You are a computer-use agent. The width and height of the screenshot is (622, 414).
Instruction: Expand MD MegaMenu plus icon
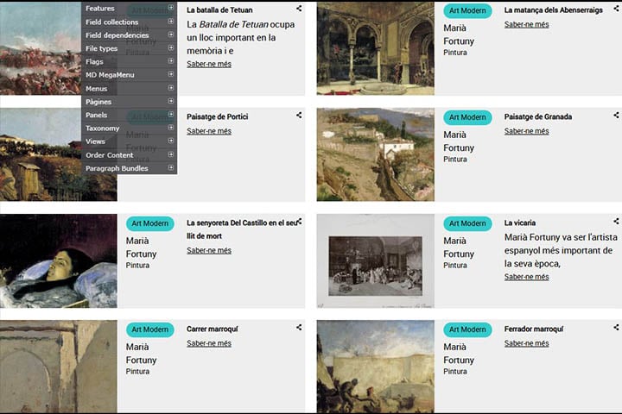click(x=170, y=74)
